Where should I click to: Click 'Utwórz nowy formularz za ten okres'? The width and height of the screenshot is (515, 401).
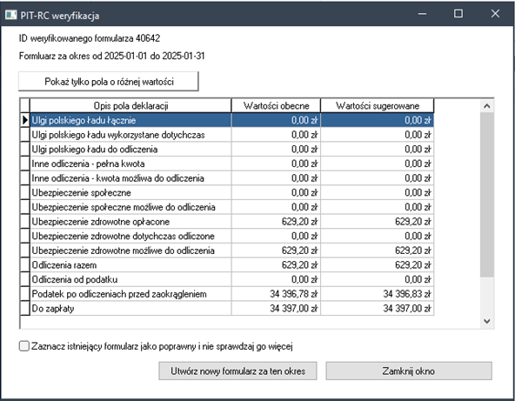coord(237,371)
